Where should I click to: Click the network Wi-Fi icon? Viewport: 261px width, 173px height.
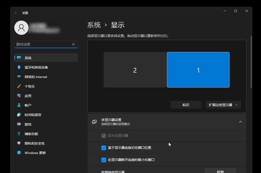[19, 77]
